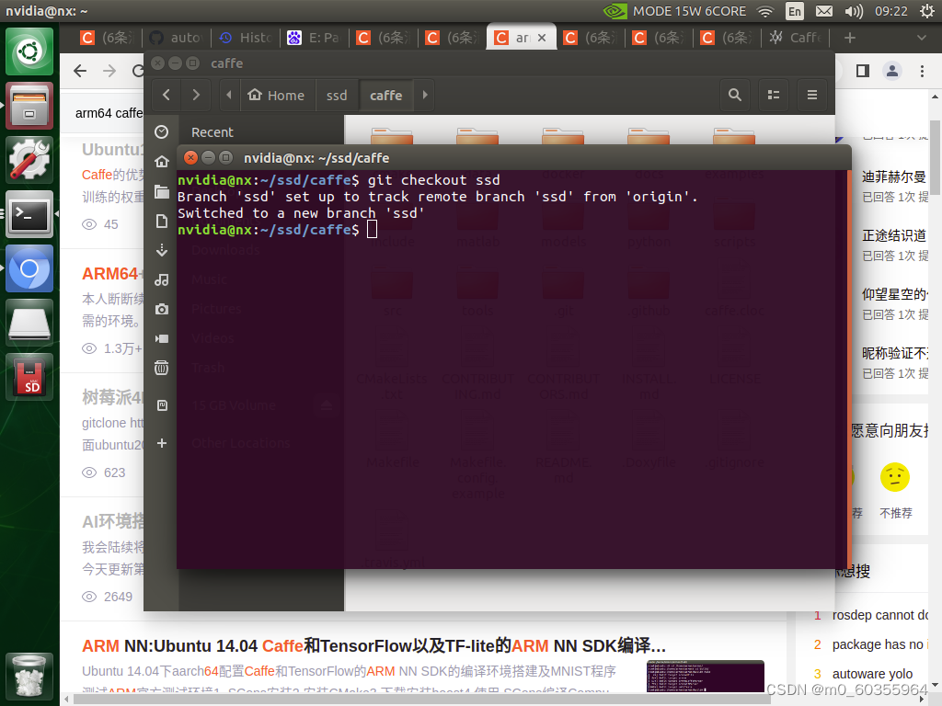The width and height of the screenshot is (942, 706).
Task: Switch to History browser tab
Action: (246, 38)
